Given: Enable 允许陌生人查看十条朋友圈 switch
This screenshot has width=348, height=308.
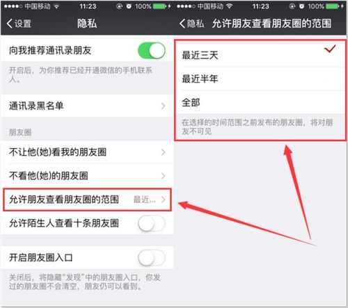Looking at the screenshot, I should (152, 223).
